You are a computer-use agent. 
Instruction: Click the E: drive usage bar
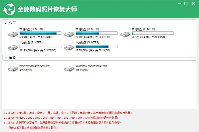tap(153, 33)
